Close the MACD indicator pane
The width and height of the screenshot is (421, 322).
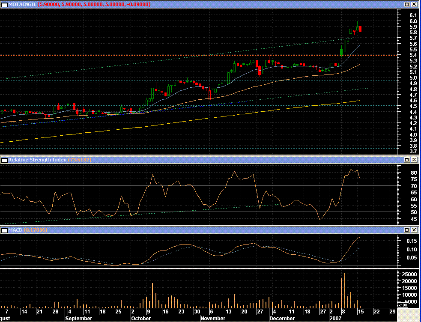point(414,230)
